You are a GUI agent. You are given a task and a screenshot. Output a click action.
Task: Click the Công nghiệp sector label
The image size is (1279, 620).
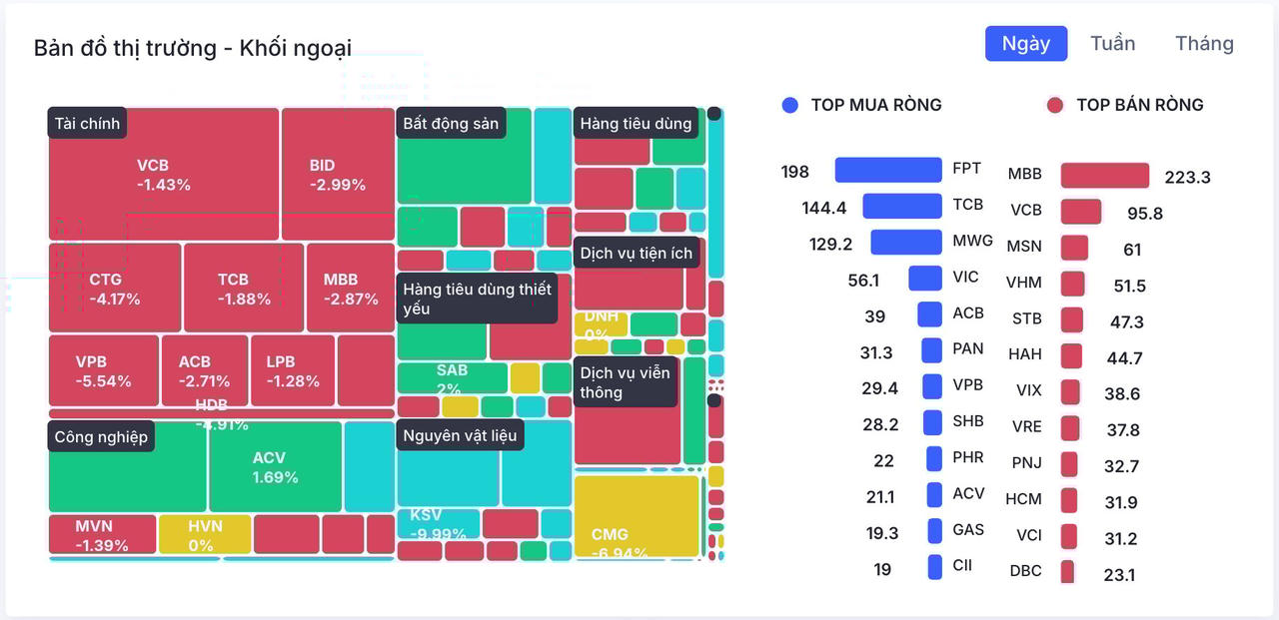coord(101,436)
